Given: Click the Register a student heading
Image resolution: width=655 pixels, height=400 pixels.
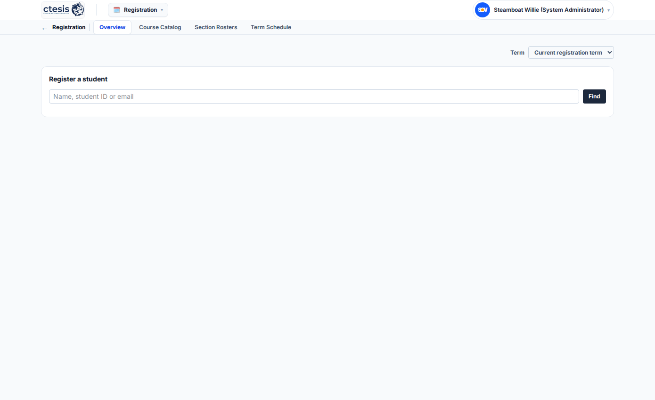Looking at the screenshot, I should click(78, 79).
